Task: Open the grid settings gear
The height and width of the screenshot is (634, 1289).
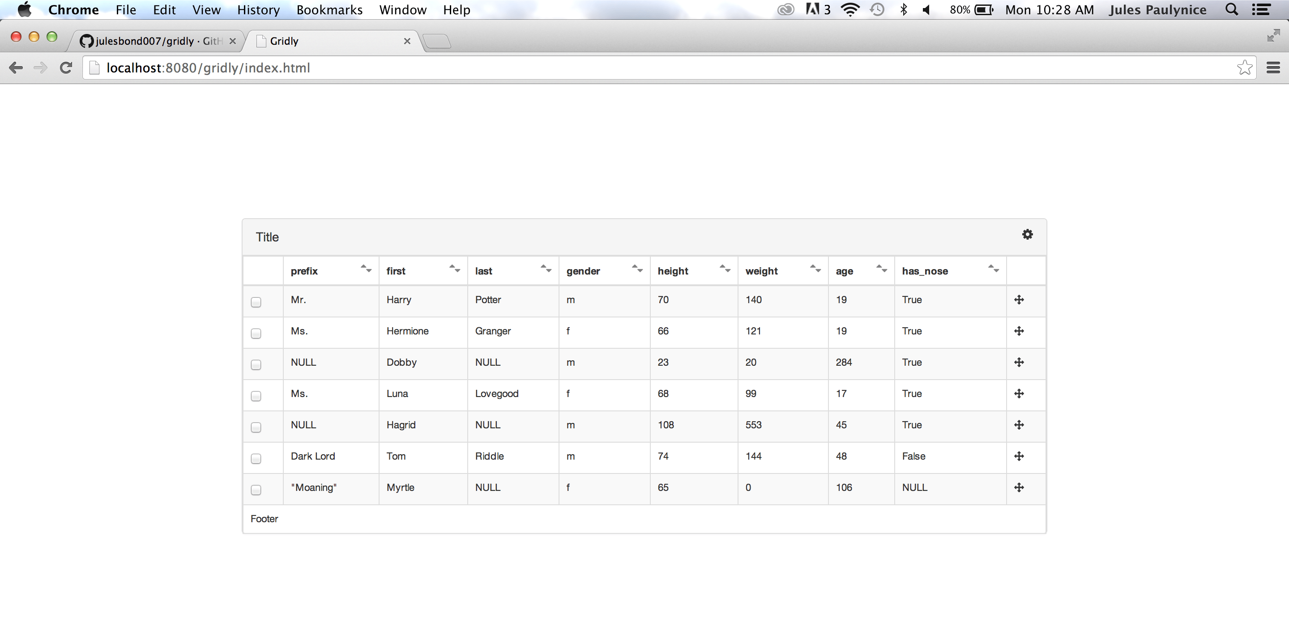Action: pos(1028,234)
